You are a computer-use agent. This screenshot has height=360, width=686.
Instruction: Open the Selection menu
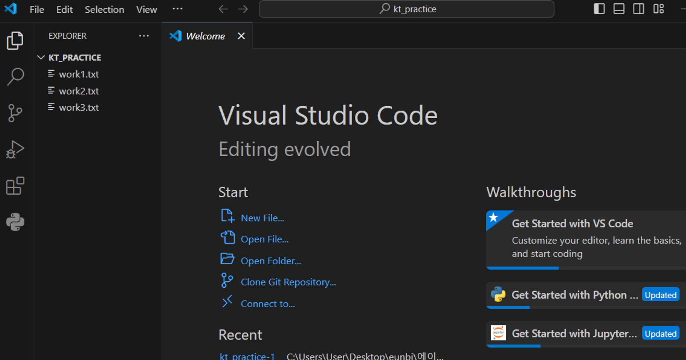(104, 9)
